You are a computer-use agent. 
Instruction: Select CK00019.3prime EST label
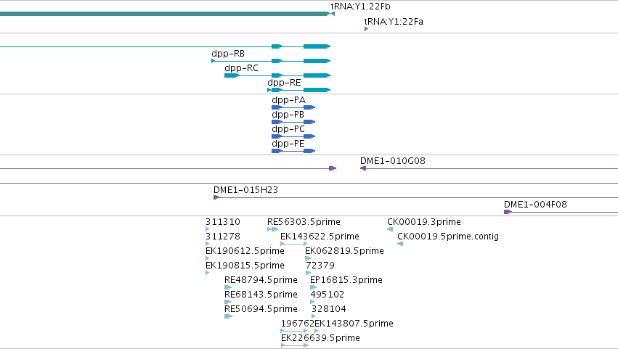tap(424, 222)
